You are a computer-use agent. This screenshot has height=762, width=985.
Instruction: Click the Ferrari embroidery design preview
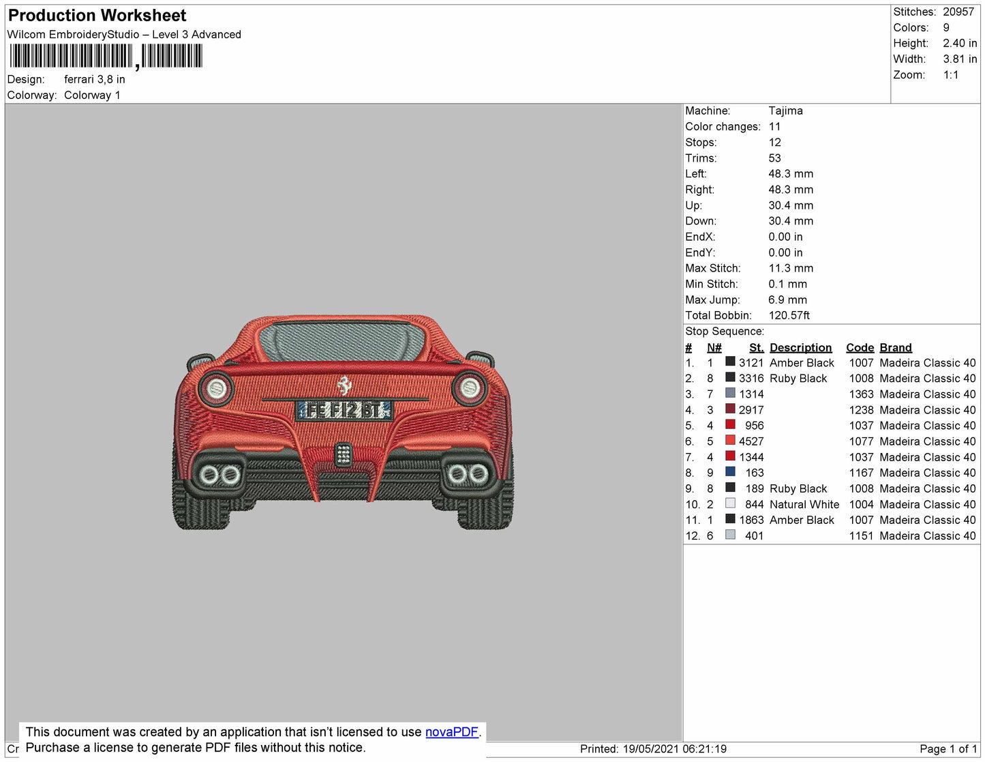pos(344,422)
